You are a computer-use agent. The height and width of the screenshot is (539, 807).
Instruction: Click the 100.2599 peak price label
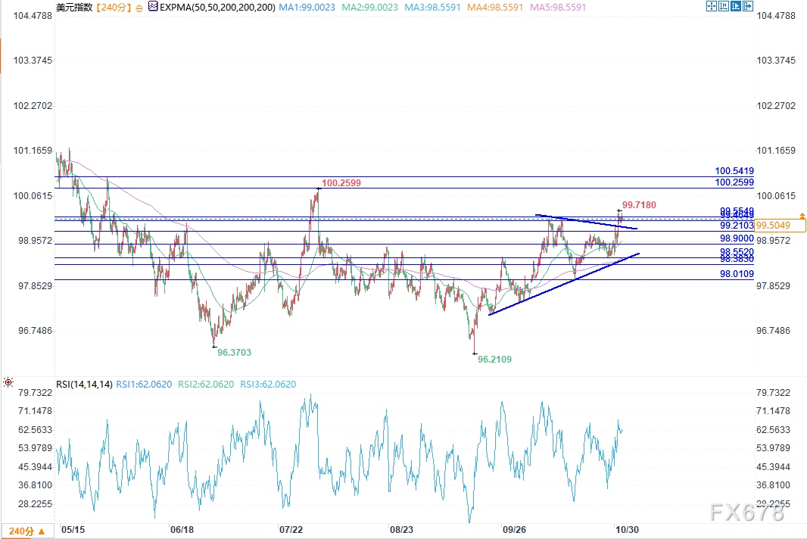tap(341, 182)
